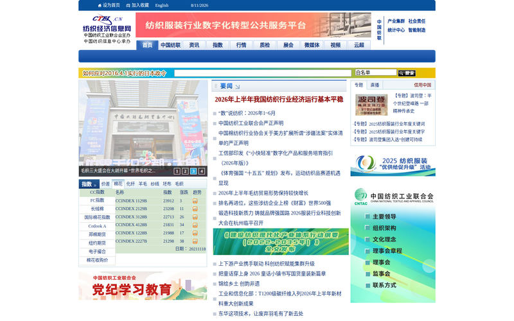514x321 pixels.
Task: Open news 中国纺织工业联合会严正声明
Action: click(x=251, y=123)
